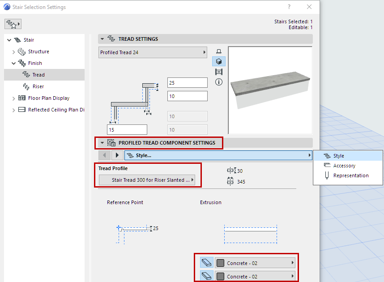384x282 pixels.
Task: Select the 3D view preview icon
Action: (x=219, y=61)
